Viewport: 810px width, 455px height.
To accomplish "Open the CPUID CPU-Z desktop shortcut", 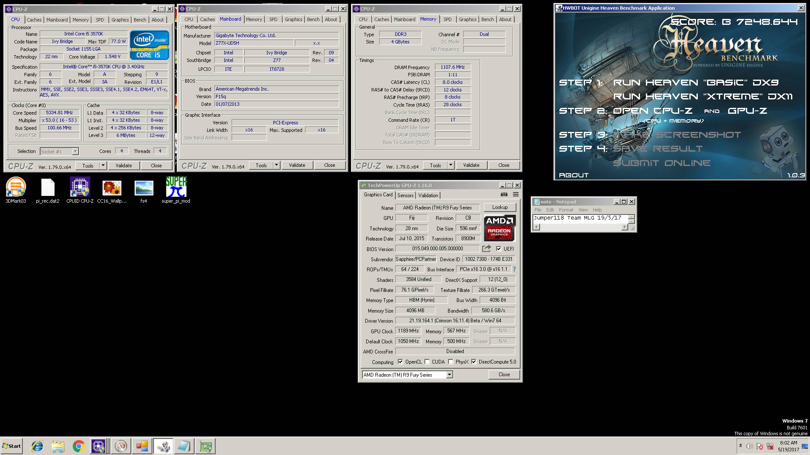I will pyautogui.click(x=80, y=190).
